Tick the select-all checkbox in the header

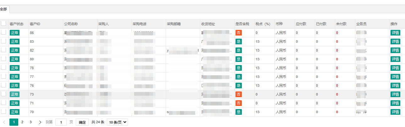tap(3, 24)
